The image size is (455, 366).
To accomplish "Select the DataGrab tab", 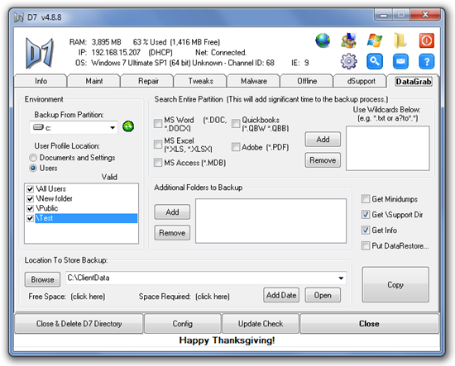I will [413, 81].
